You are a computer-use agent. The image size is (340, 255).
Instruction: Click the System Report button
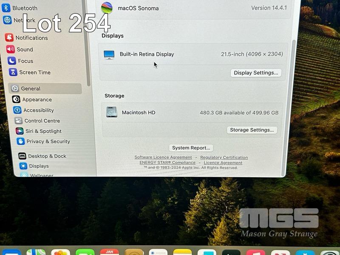[x=191, y=148]
